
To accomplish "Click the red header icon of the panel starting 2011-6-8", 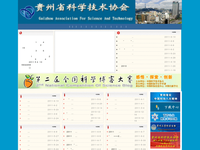I will point(21,127).
